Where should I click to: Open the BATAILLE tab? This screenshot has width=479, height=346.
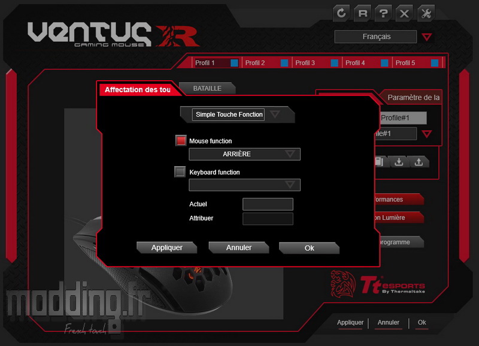[207, 88]
